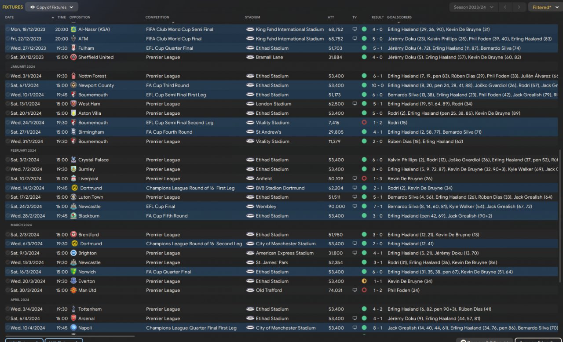Screen dimensions: 563x342
Task: Click the Brighton club badge
Action: 73,253
